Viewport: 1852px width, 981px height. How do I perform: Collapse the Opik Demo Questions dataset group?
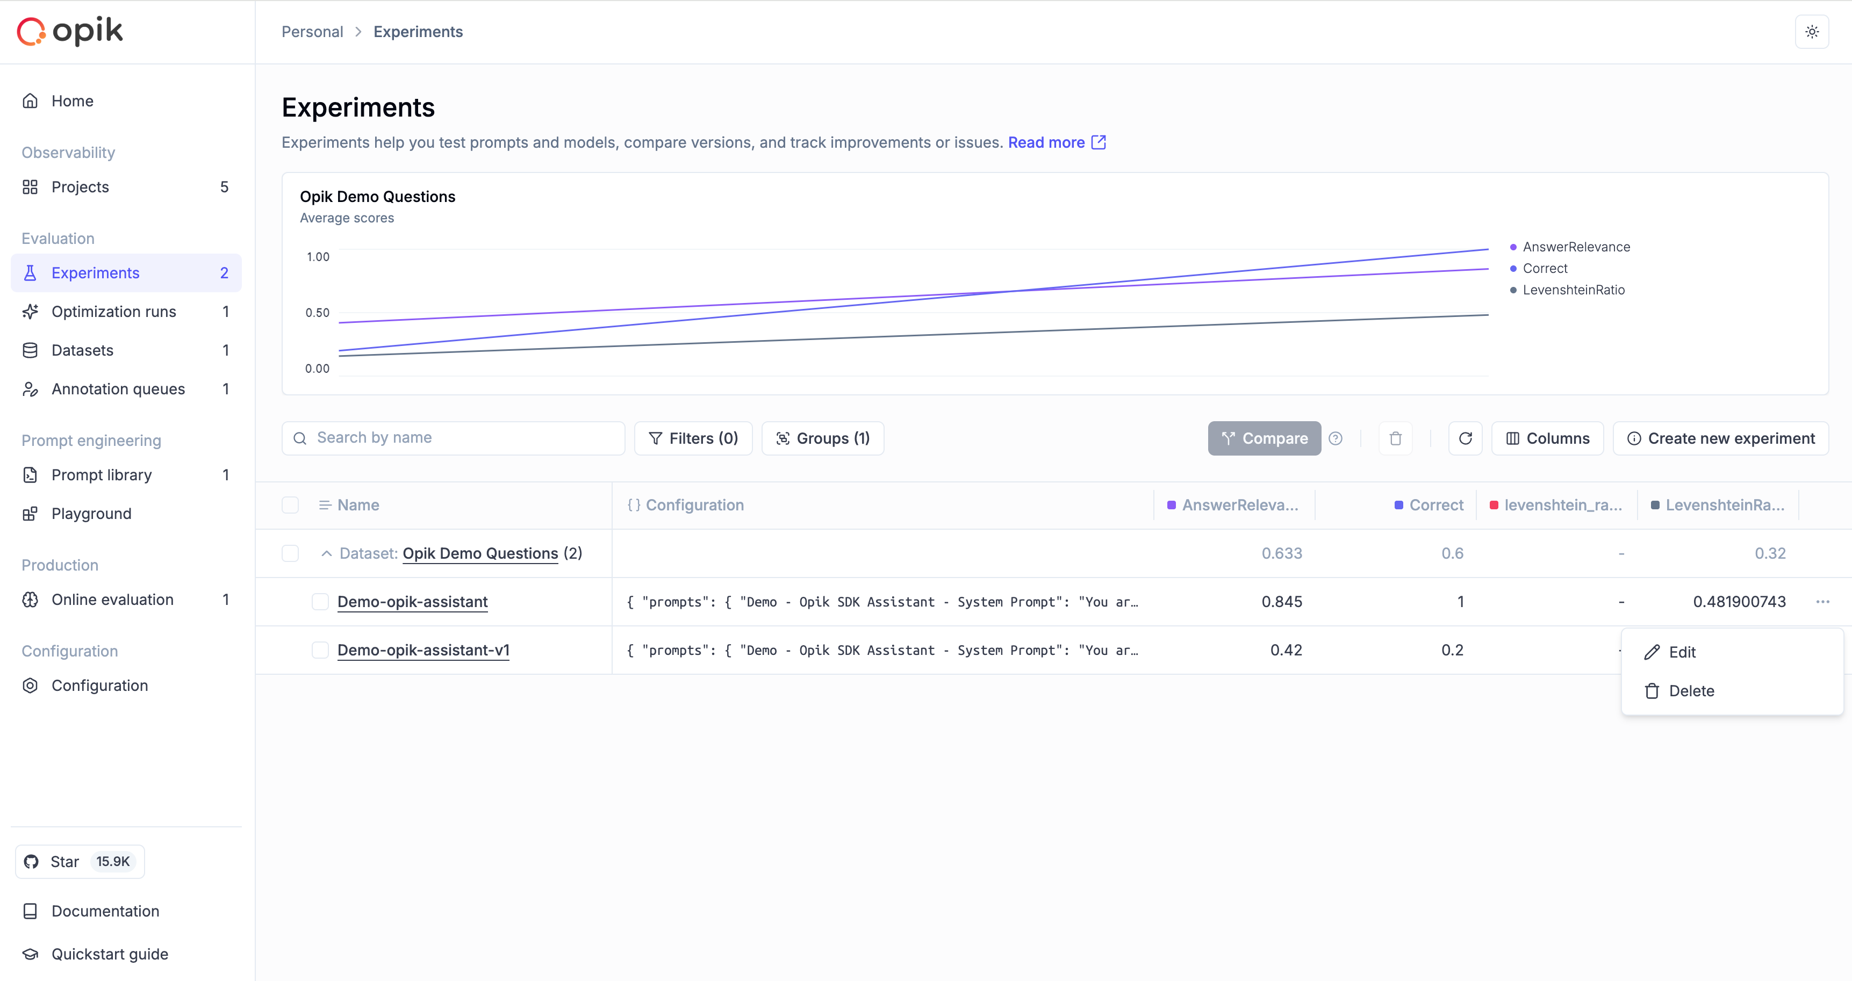[326, 553]
